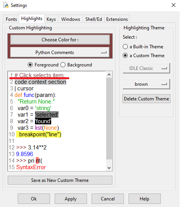Open the Extensions tab
This screenshot has height=207, width=182.
point(117,19)
